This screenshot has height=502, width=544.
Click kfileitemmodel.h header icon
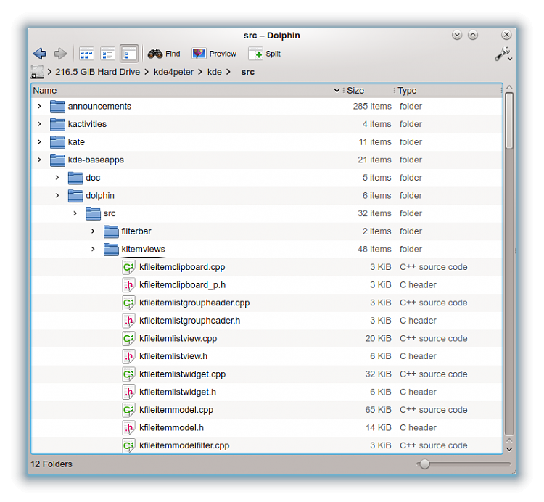[x=128, y=428]
